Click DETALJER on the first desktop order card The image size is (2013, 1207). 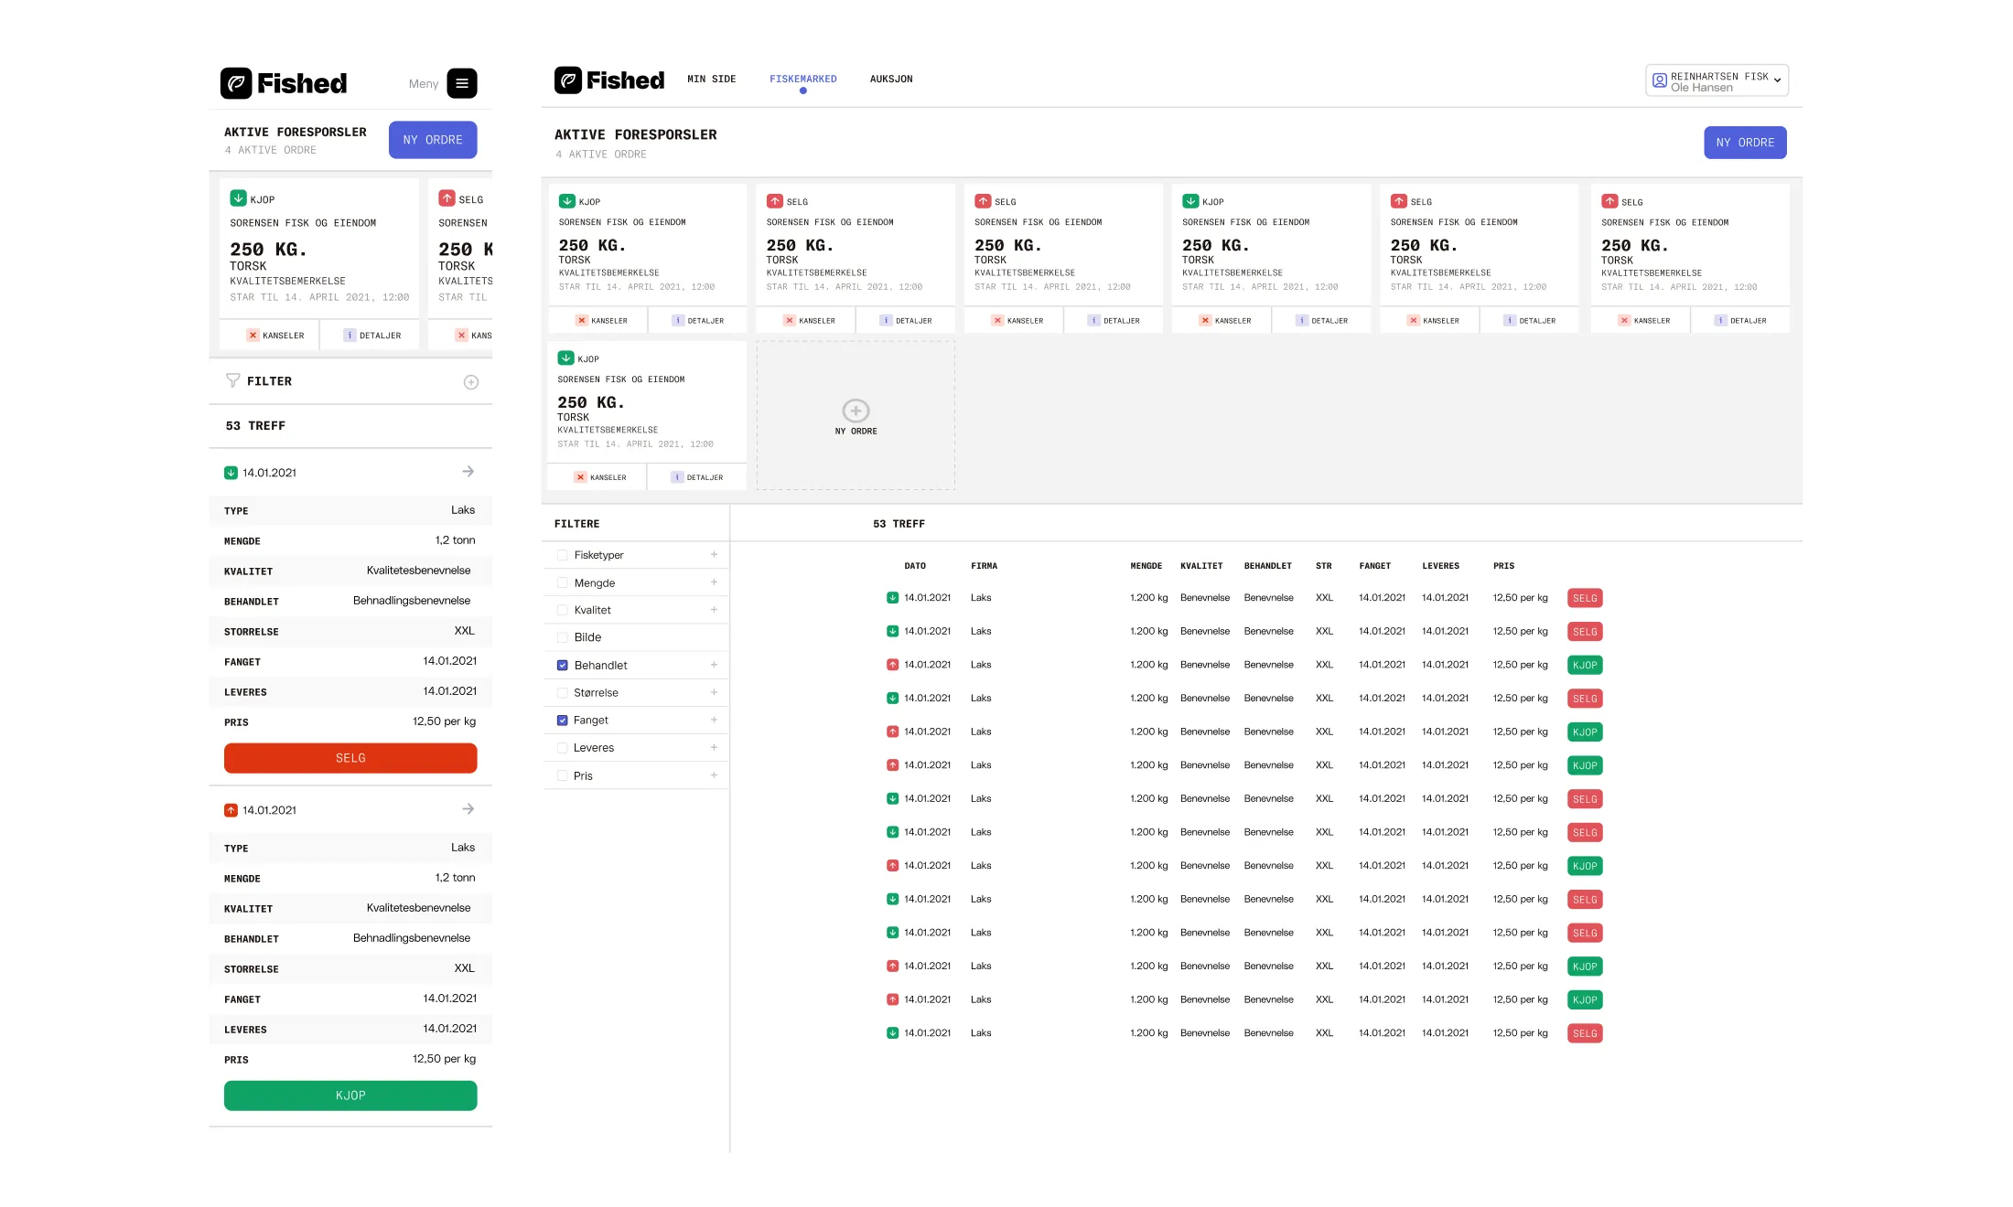point(698,321)
